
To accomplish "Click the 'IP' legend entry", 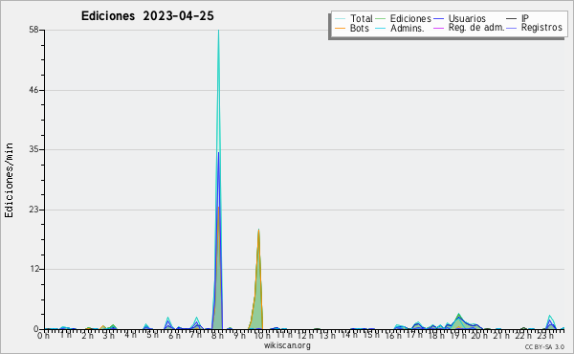I will coord(525,18).
